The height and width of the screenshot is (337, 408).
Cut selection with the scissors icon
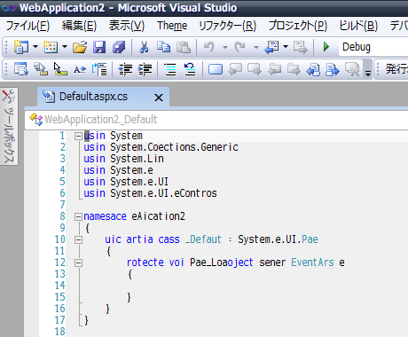click(144, 47)
